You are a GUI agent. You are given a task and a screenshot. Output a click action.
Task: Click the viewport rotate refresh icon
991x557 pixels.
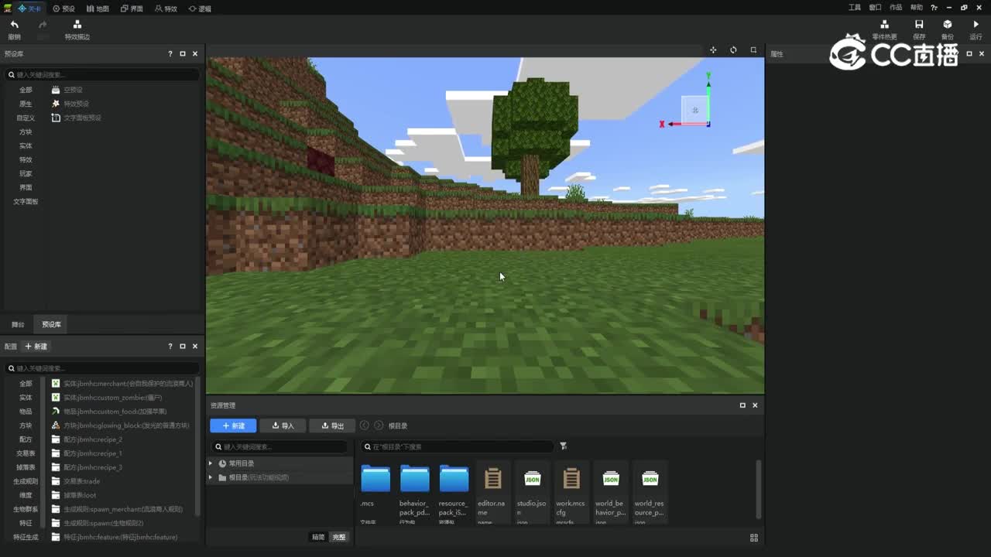tap(733, 50)
